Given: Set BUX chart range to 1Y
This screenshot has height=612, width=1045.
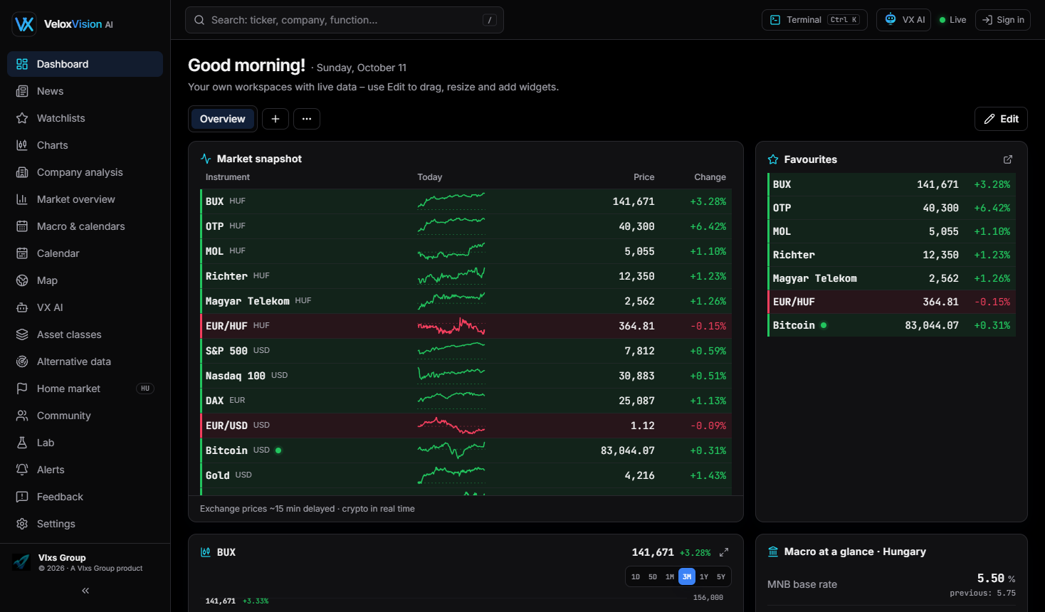Looking at the screenshot, I should pos(704,577).
